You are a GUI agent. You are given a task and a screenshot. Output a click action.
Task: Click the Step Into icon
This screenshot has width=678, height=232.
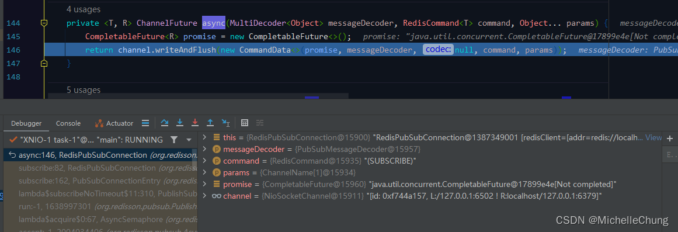(x=180, y=123)
